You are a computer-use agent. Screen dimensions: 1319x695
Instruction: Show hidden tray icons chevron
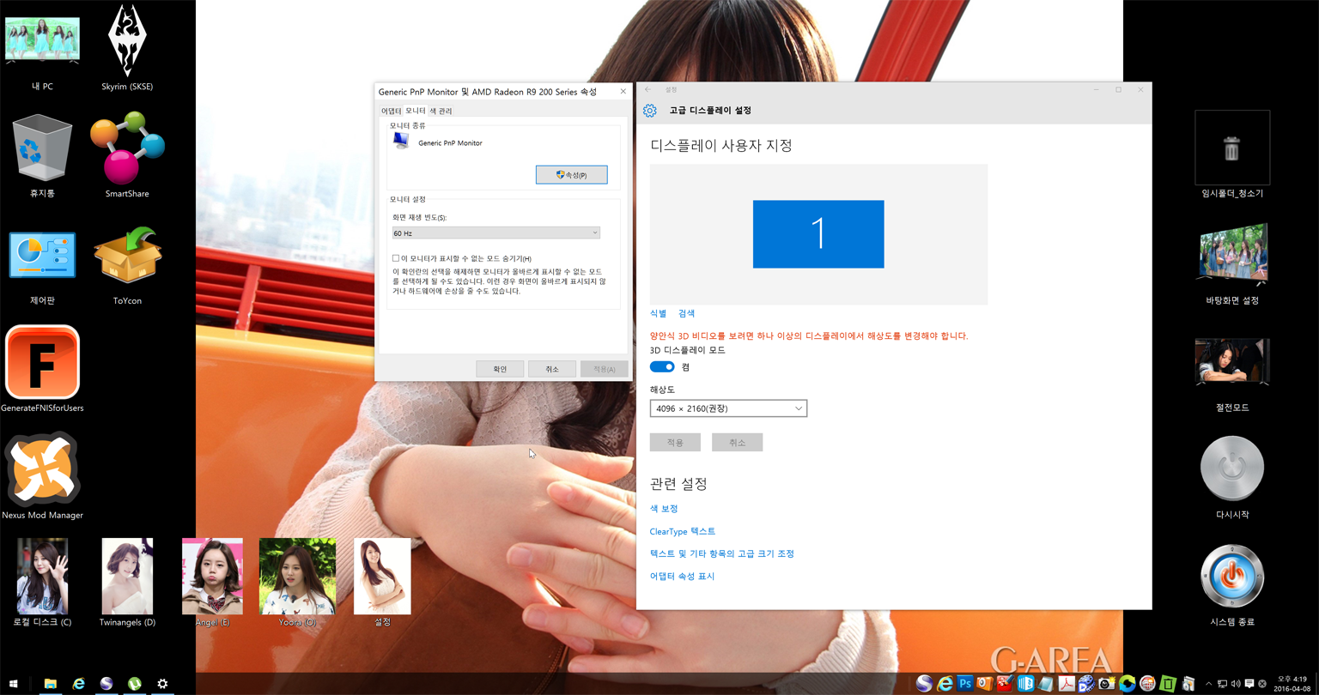(x=1208, y=684)
